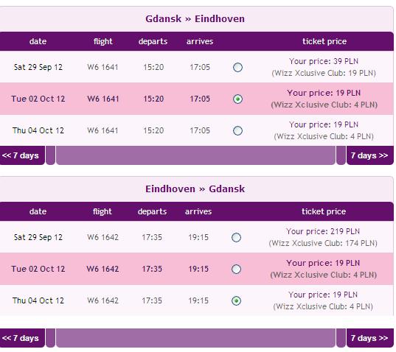Click the outbound flights date range bar
Image resolution: width=396 pixels, height=352 pixels.
coord(195,155)
